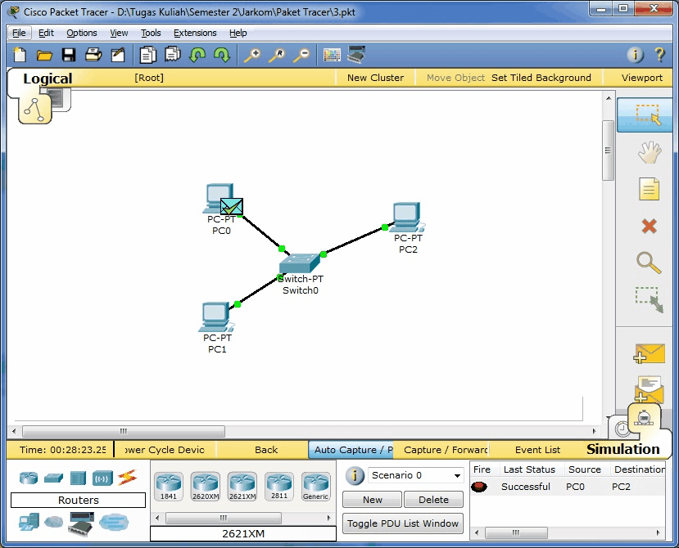Open the File menu
Image resolution: width=679 pixels, height=548 pixels.
19,33
